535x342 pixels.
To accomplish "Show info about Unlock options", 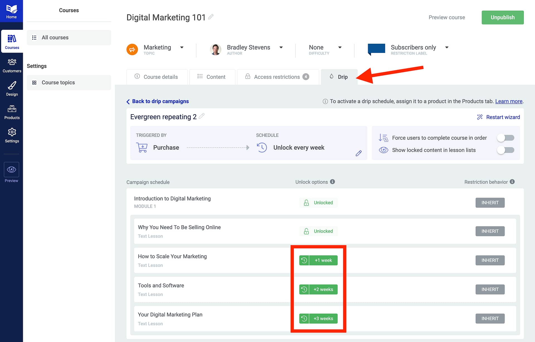I will 332,182.
